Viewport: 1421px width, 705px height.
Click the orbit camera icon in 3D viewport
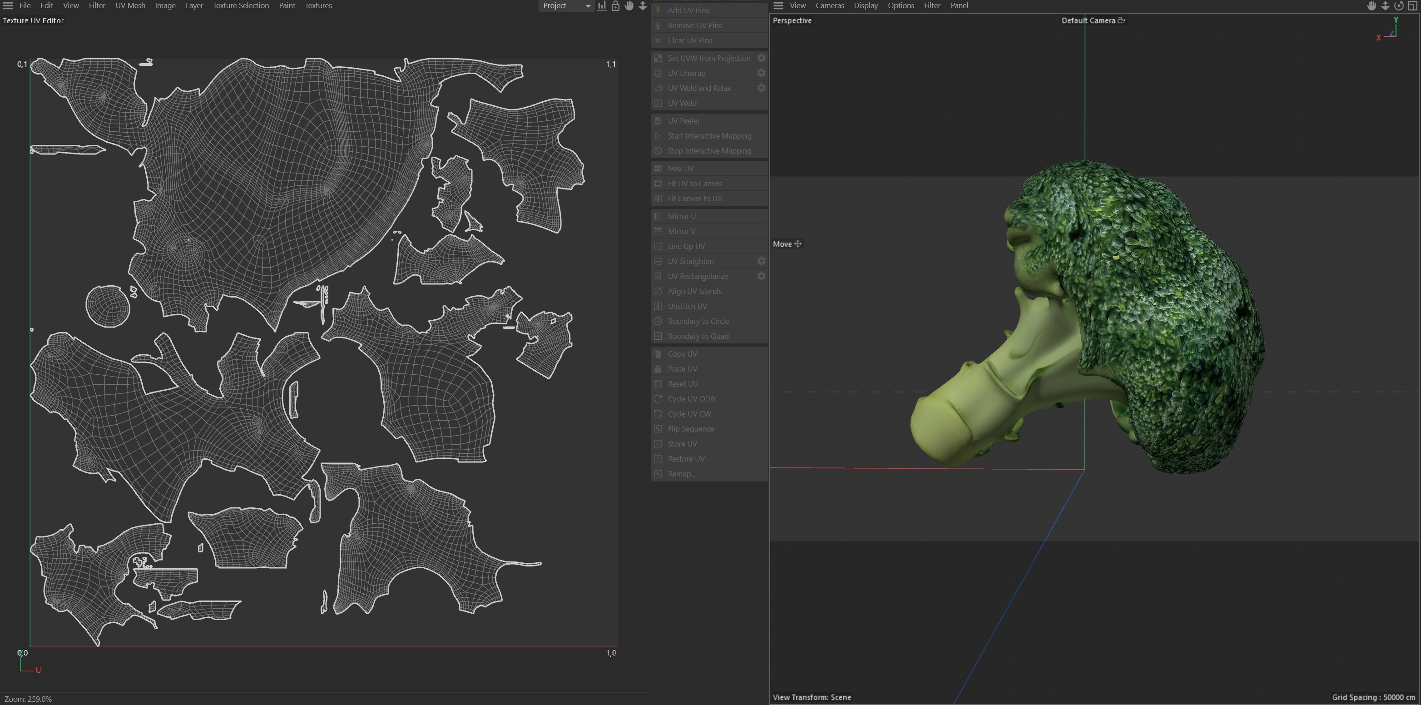1398,5
